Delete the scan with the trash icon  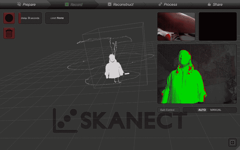[x=9, y=33]
